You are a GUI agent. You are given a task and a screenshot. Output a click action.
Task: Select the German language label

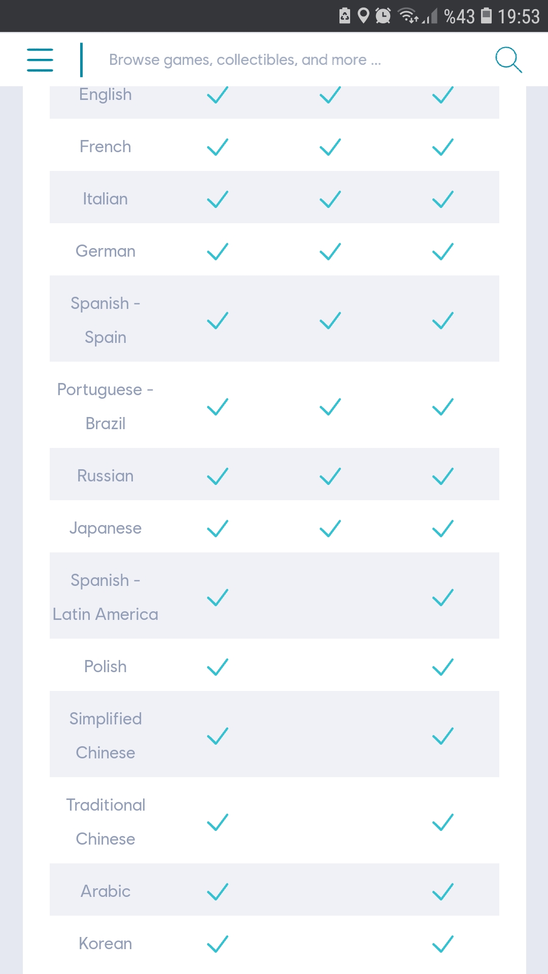tap(106, 251)
